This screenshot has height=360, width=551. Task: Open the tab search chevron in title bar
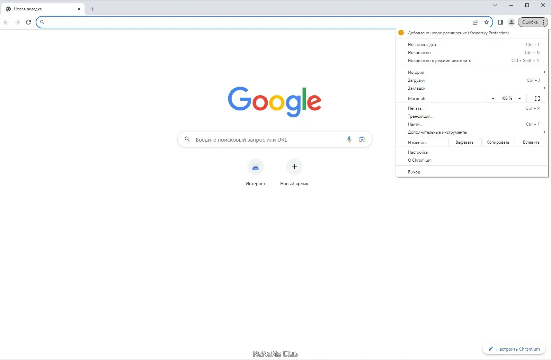(x=495, y=5)
